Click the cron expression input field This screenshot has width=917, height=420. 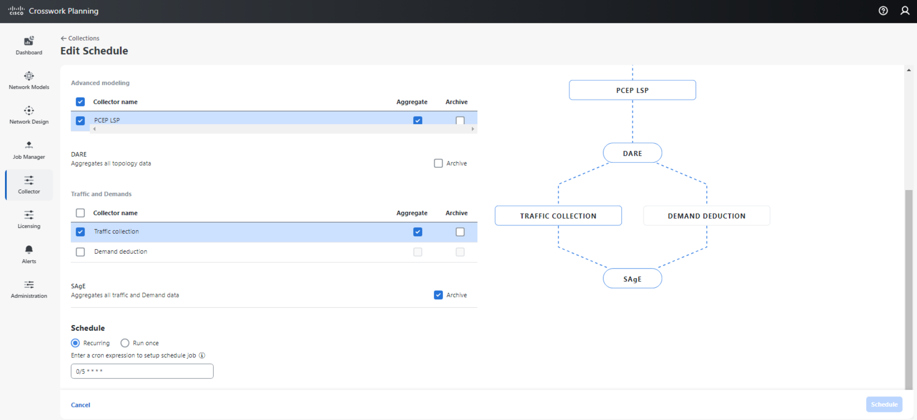coord(142,371)
